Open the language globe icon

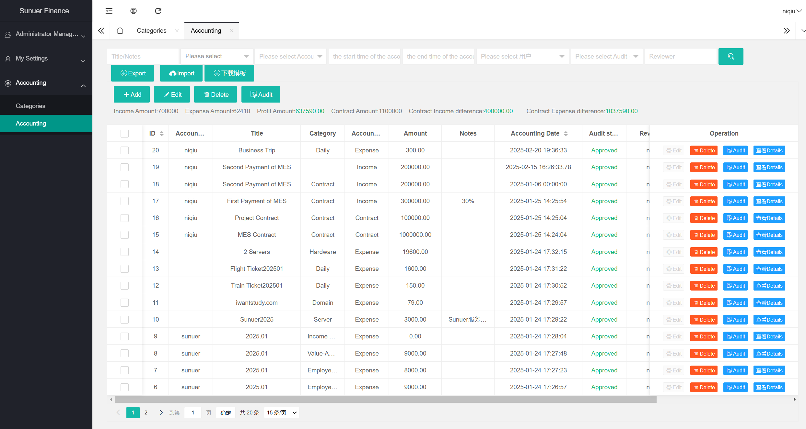(x=134, y=11)
